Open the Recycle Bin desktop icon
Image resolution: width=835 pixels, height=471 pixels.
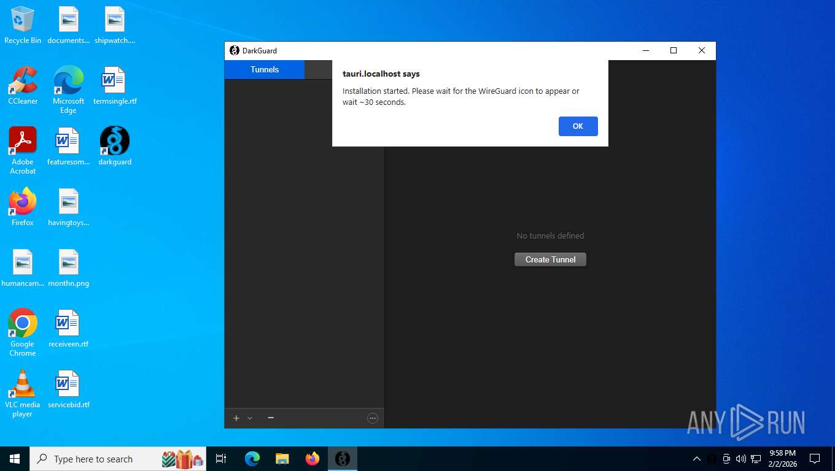(x=23, y=25)
